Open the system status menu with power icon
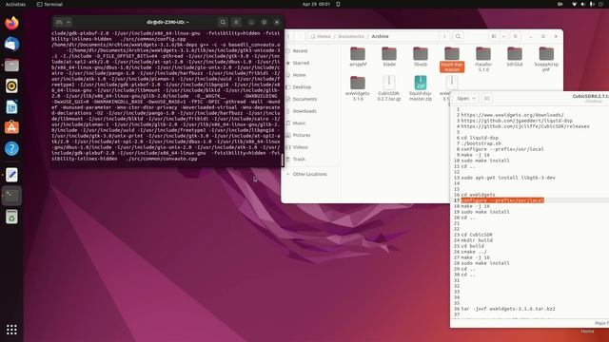This screenshot has width=609, height=342. pyautogui.click(x=600, y=4)
